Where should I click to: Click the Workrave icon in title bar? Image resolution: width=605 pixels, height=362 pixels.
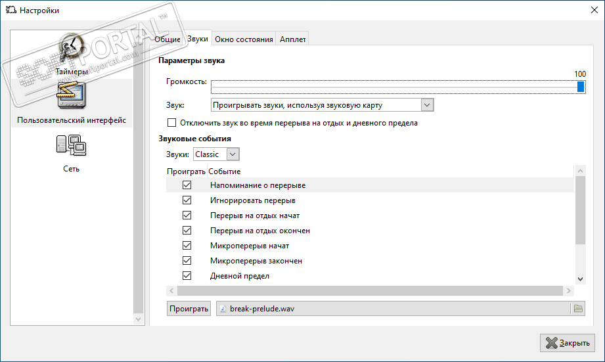[x=11, y=10]
